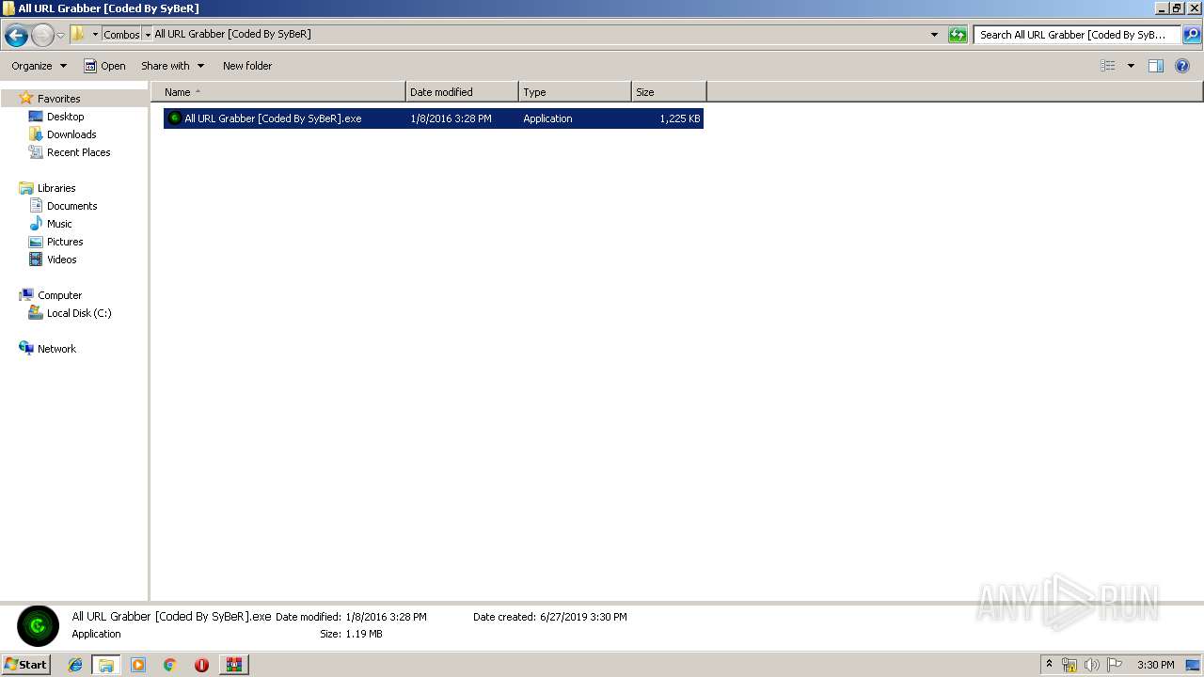Launch Internet Explorer from the taskbar
This screenshot has width=1204, height=677.
[76, 665]
